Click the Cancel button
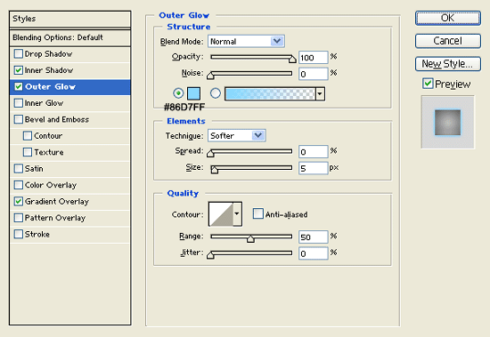The image size is (490, 337). coord(448,41)
